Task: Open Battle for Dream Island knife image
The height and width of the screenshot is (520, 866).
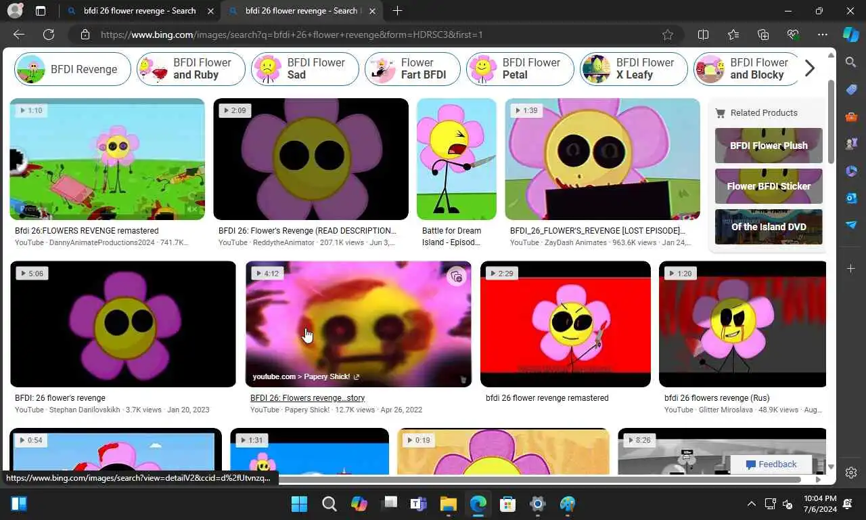Action: pyautogui.click(x=456, y=159)
